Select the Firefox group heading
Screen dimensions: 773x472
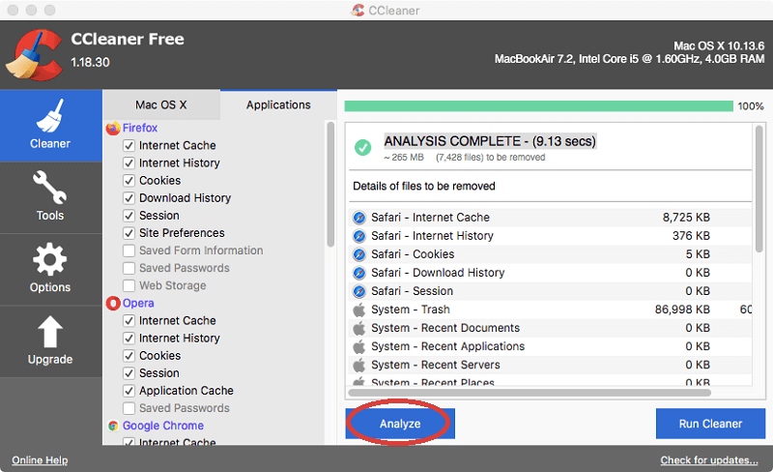point(140,128)
